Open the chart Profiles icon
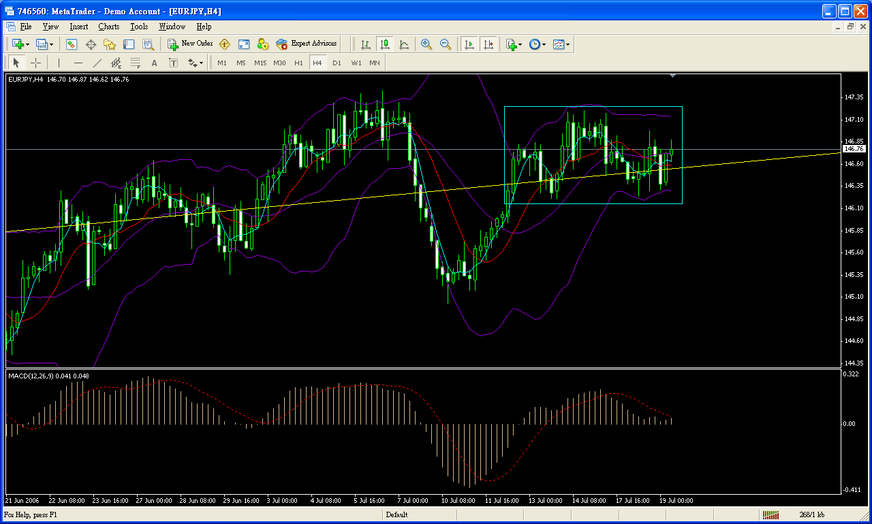This screenshot has width=872, height=524. (x=42, y=44)
